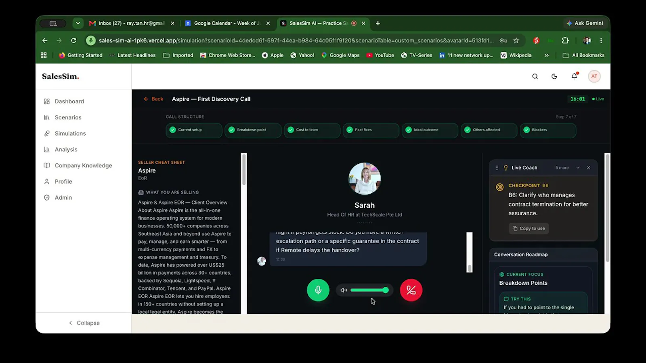Bookmark this page with star icon

(x=516, y=40)
